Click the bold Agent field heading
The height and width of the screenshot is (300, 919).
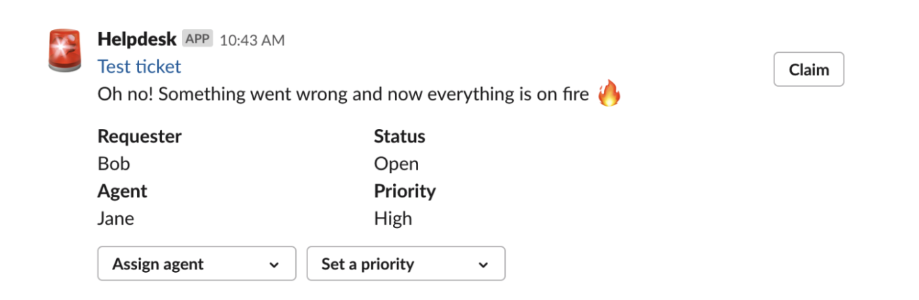point(123,191)
